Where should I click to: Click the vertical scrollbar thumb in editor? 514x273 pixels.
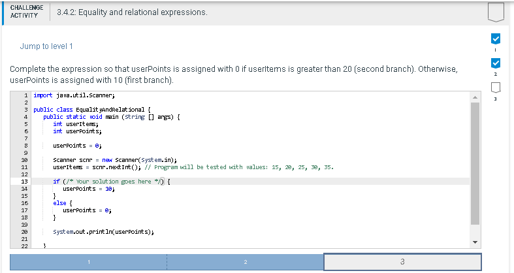[x=475, y=163]
